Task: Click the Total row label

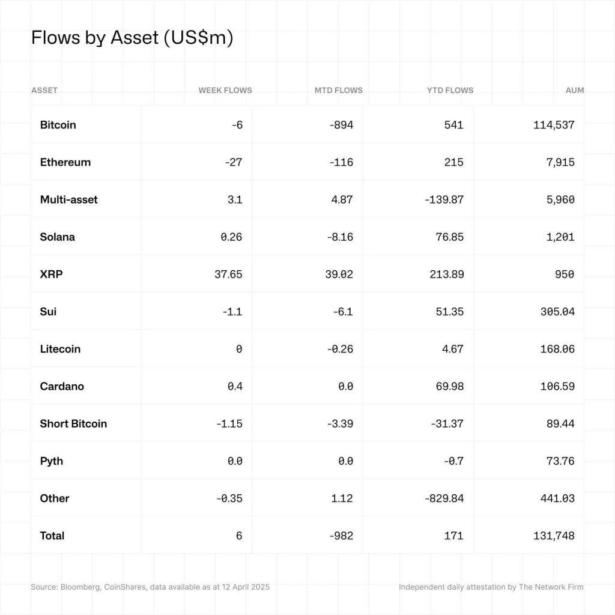Action: pyautogui.click(x=52, y=535)
